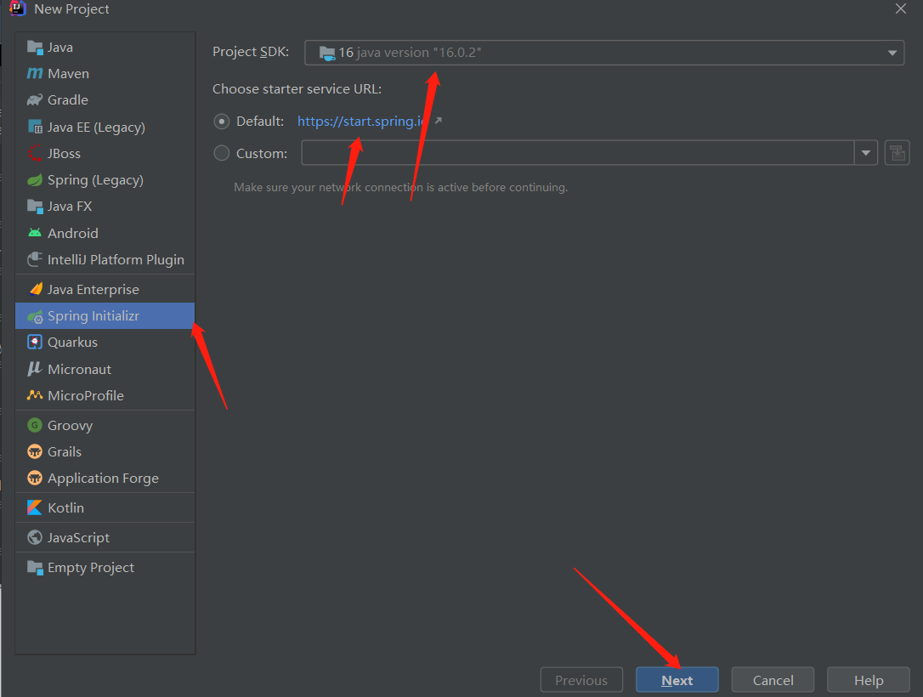
Task: Select the Default starter URL radio button
Action: click(221, 122)
